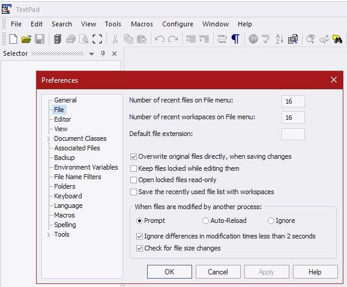Select General in preferences tree

[x=65, y=100]
